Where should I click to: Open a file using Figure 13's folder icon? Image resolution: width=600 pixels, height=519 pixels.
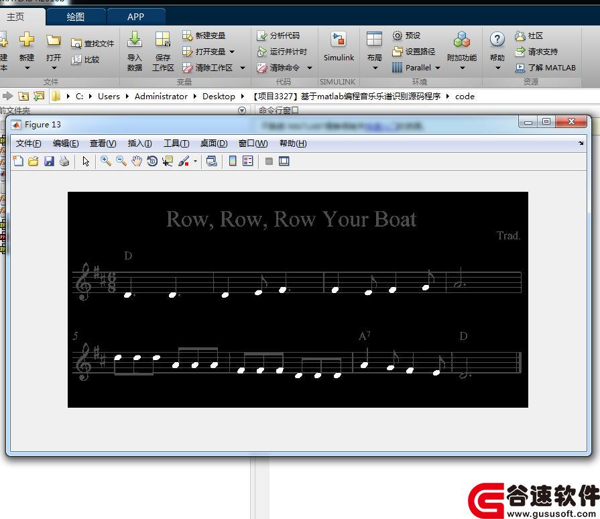point(34,161)
